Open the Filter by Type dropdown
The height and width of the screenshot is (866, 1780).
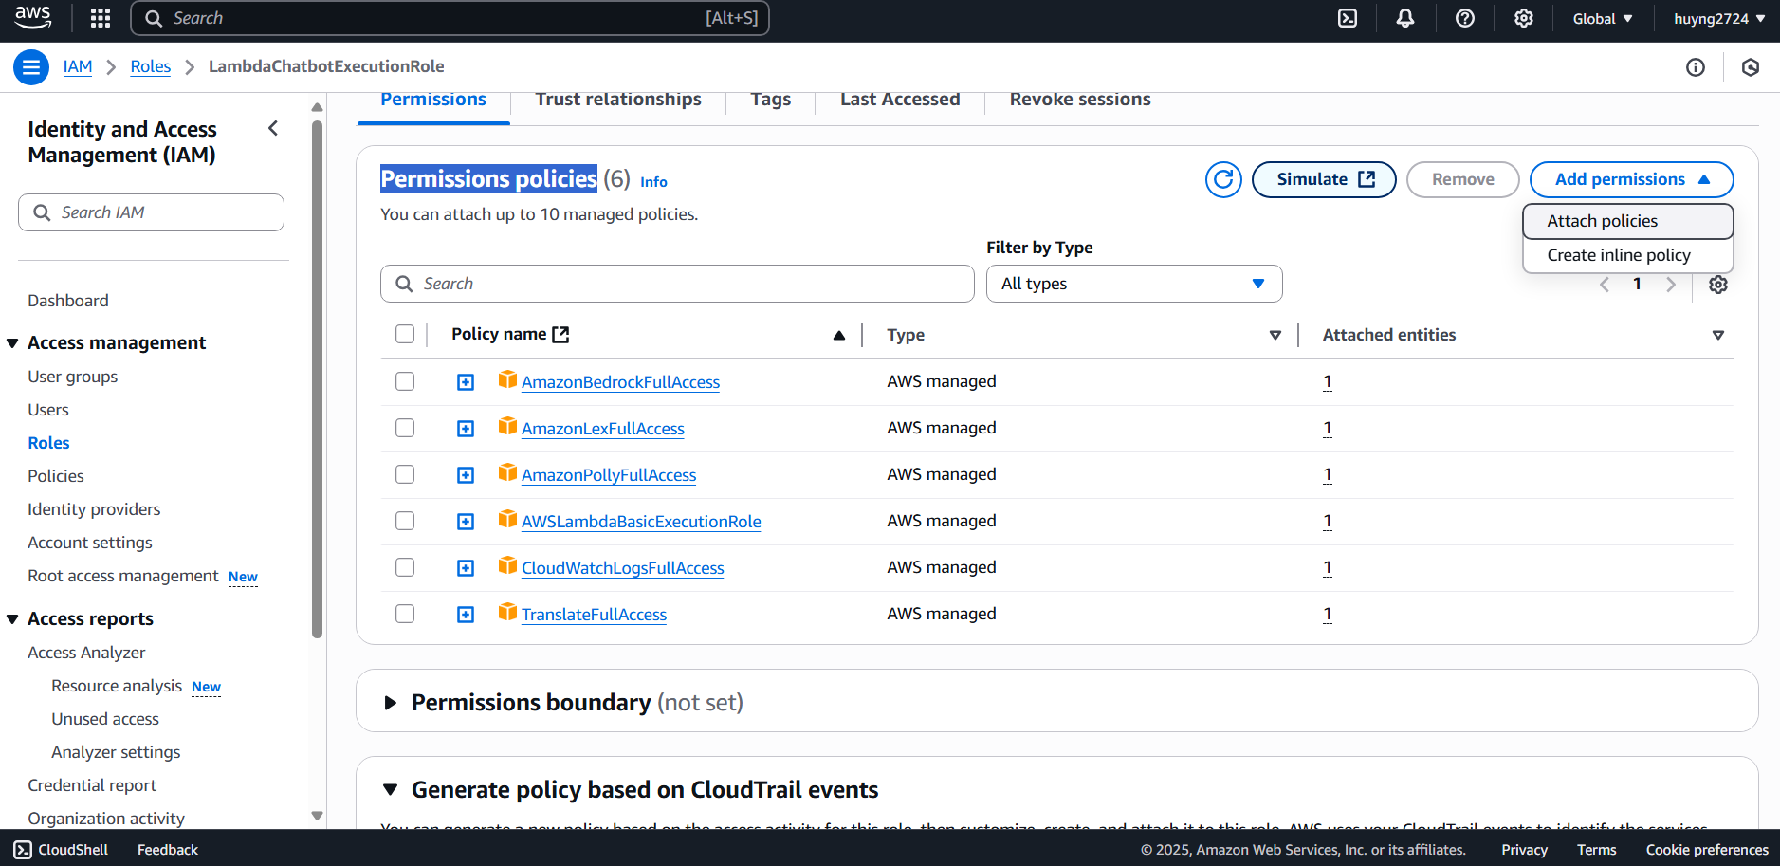pyautogui.click(x=1134, y=284)
